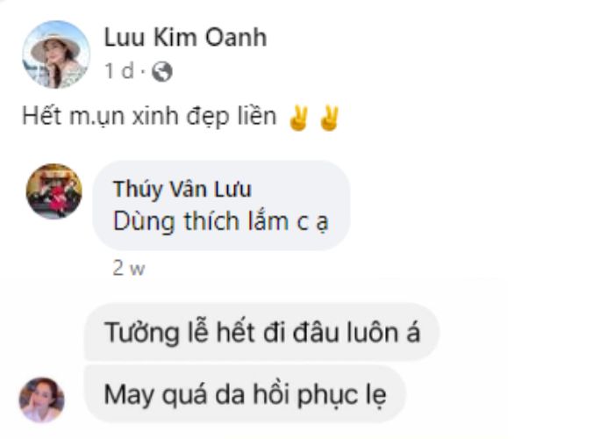Screen dimensions: 614x439
Task: Click the globe public-audience icon
Action: (x=162, y=72)
